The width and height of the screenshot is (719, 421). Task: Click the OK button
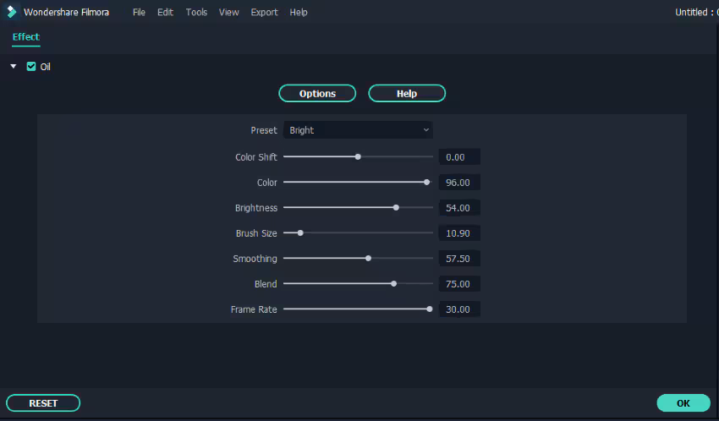(683, 403)
